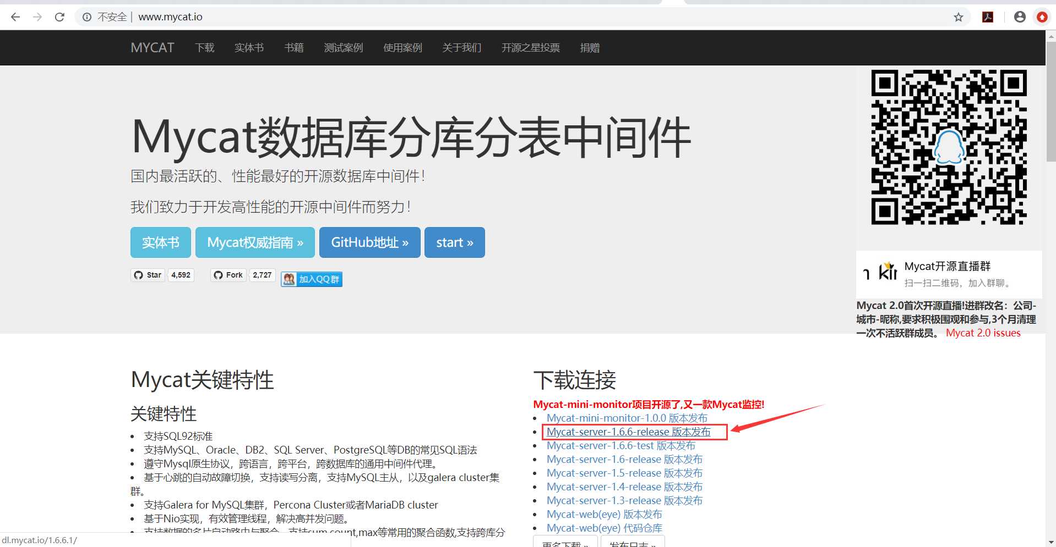Click the GitHub地址 button
1056x547 pixels.
[x=370, y=242]
